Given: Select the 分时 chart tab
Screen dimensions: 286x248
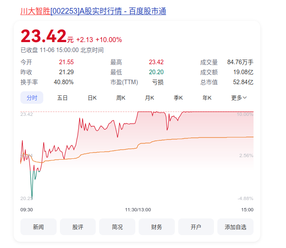Looking at the screenshot, I should (x=32, y=98).
